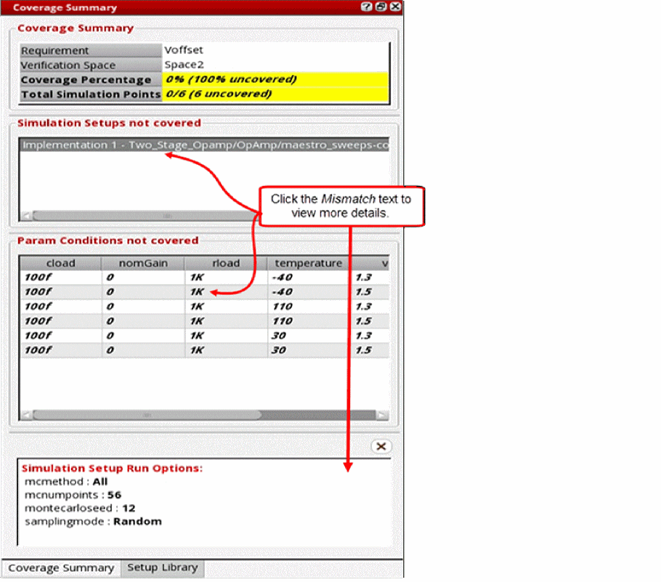This screenshot has width=661, height=582.
Task: Click the yellow Coverage Percentage value cell
Action: pos(275,79)
